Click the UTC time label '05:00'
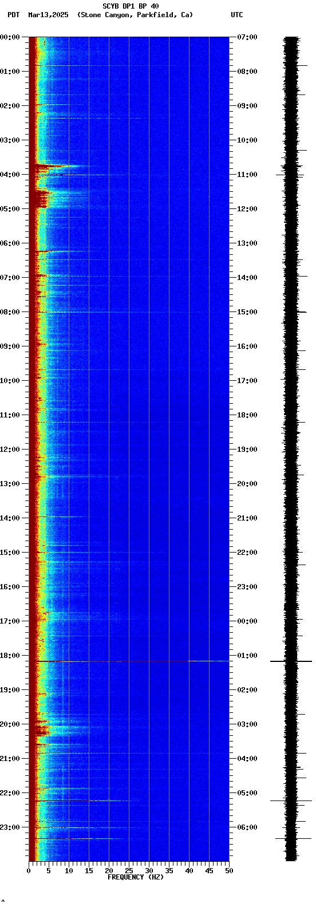Screen dimensions: 316x907 point(247,793)
